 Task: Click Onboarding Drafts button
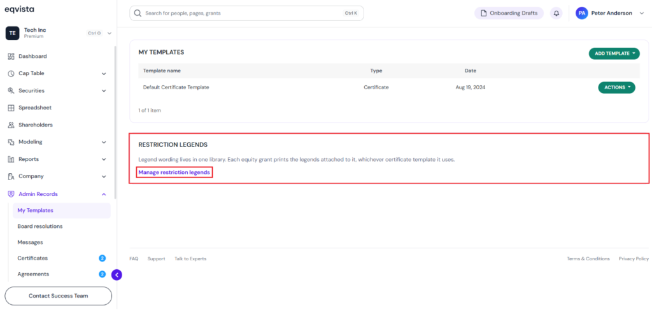[x=509, y=13]
